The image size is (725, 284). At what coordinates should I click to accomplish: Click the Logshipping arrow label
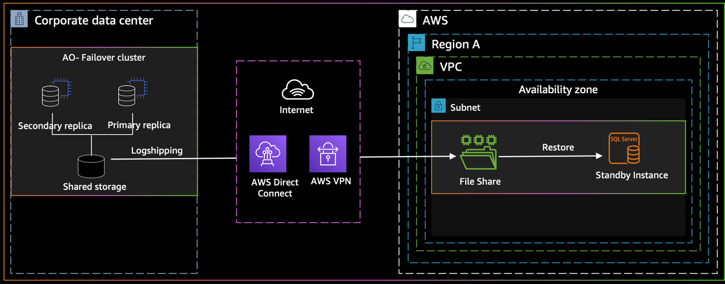coord(157,151)
